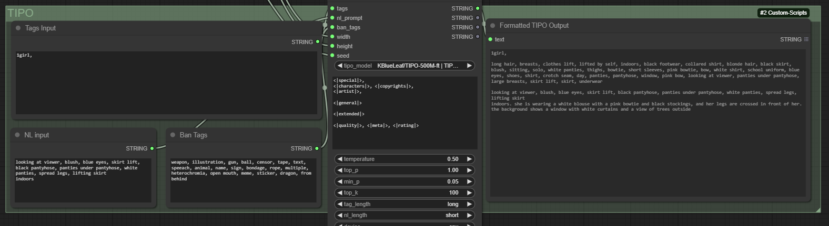Click the min_p value 0.05
829x226 pixels.
pyautogui.click(x=453, y=181)
